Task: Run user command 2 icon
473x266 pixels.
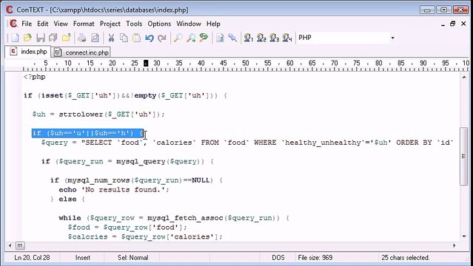Action: [x=261, y=38]
